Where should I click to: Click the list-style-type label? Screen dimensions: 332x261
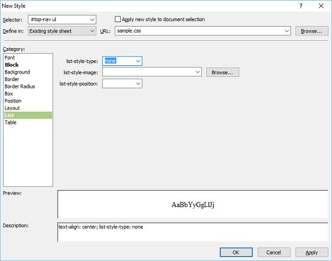coord(82,61)
